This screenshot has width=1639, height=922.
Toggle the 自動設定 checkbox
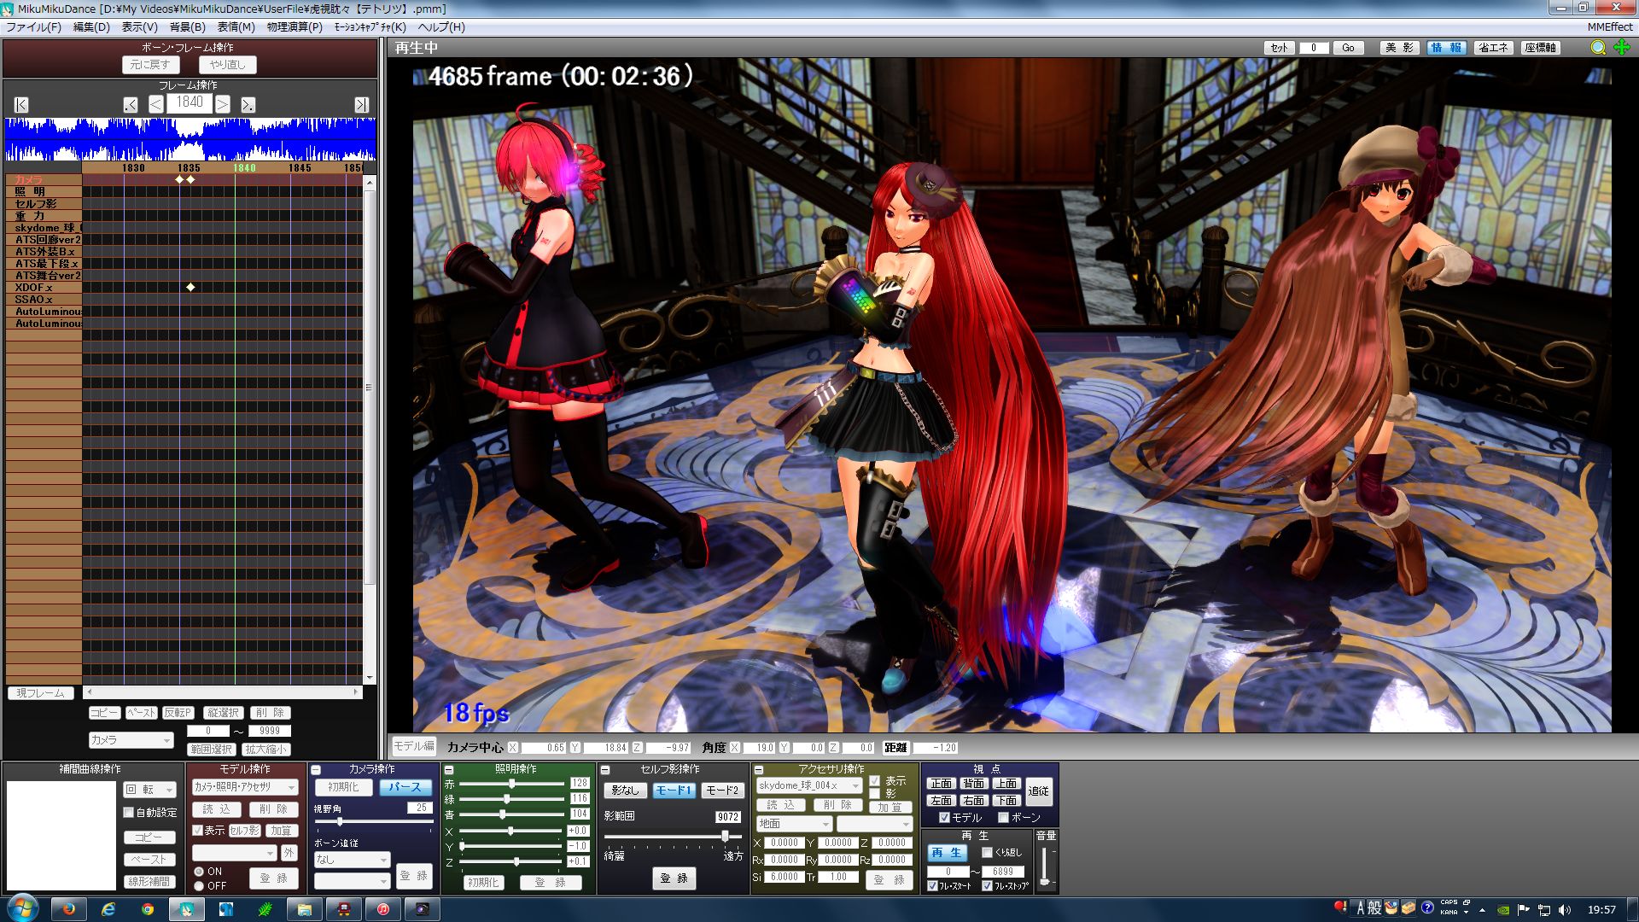coord(129,813)
